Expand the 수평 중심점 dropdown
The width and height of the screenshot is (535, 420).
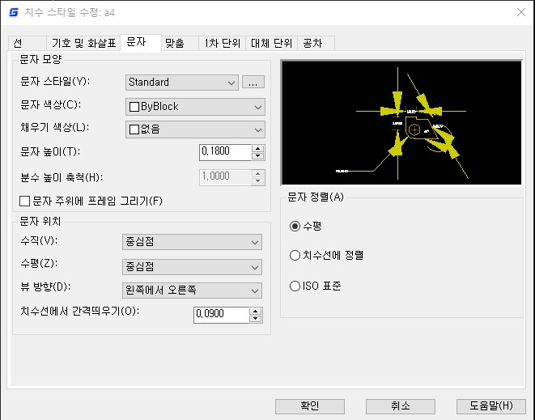192,267
